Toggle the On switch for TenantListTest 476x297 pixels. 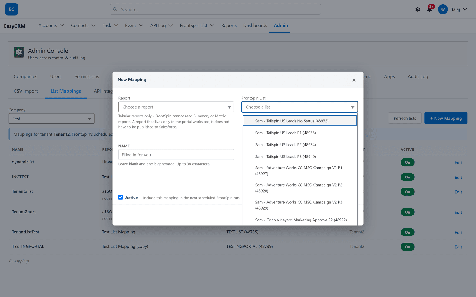click(x=407, y=232)
